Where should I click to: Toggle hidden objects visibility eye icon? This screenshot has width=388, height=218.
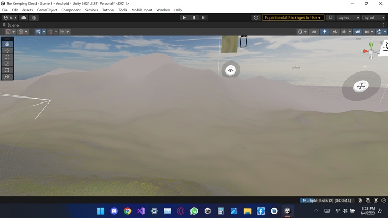pos(357,32)
